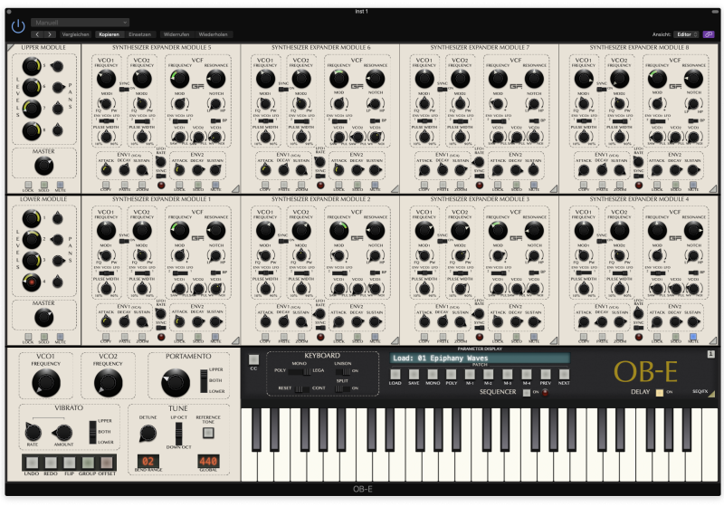The width and height of the screenshot is (724, 507).
Task: Open the Manuell preset dropdown
Action: point(80,23)
